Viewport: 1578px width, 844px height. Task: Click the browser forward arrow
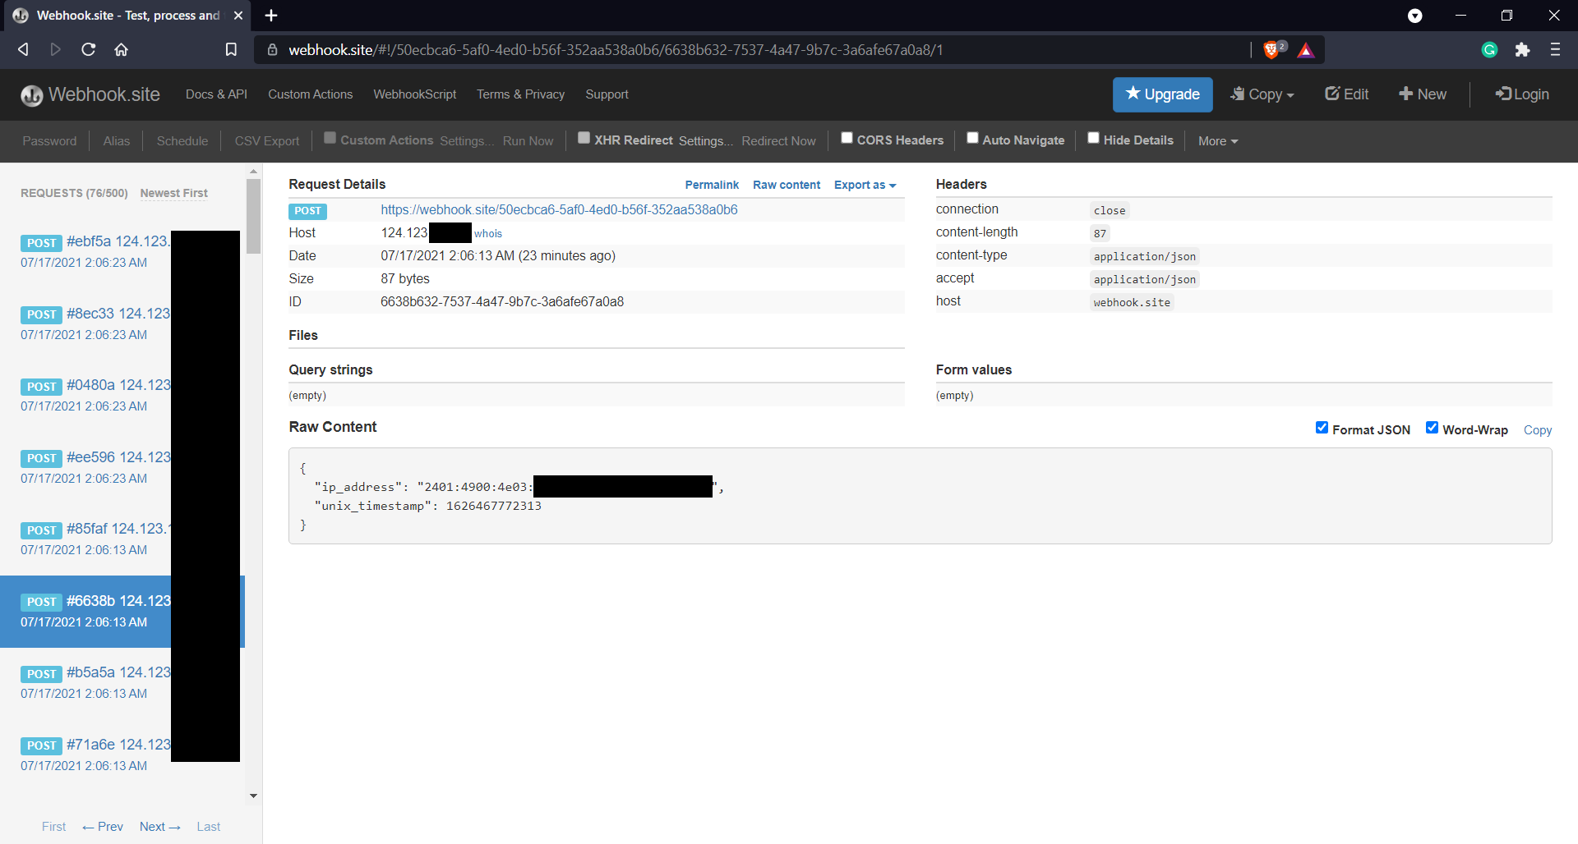point(56,49)
